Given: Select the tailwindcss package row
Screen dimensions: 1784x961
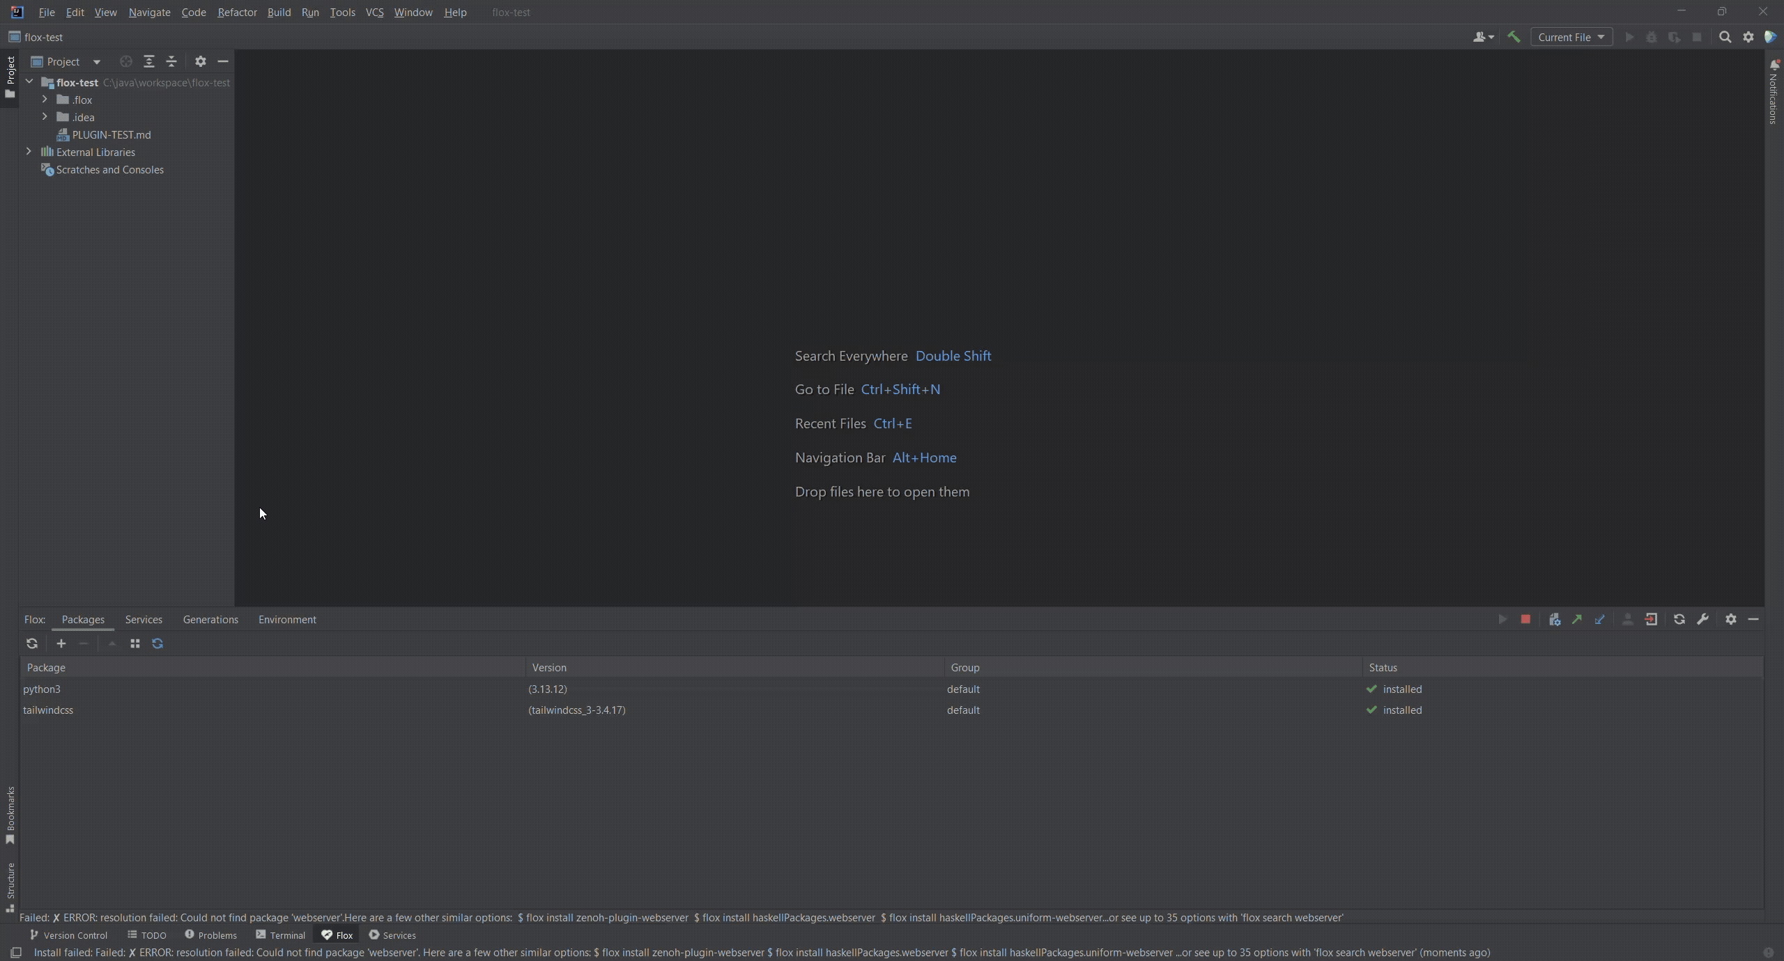Looking at the screenshot, I should click(892, 710).
